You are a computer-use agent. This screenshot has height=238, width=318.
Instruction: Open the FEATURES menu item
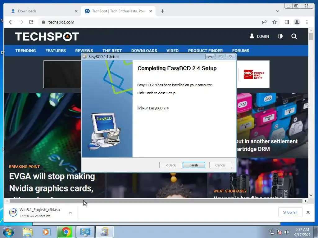(x=56, y=51)
